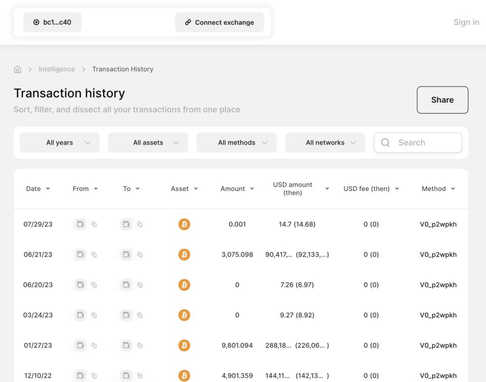Screen dimensions: 486x382
Task: Sort by USD amount (then) column
Action: [300, 189]
